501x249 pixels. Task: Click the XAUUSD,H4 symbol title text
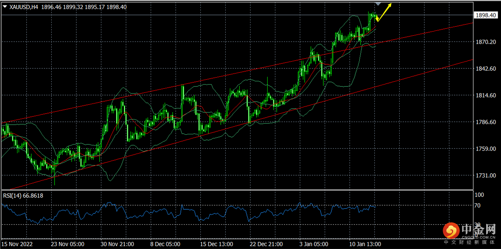click(x=24, y=7)
